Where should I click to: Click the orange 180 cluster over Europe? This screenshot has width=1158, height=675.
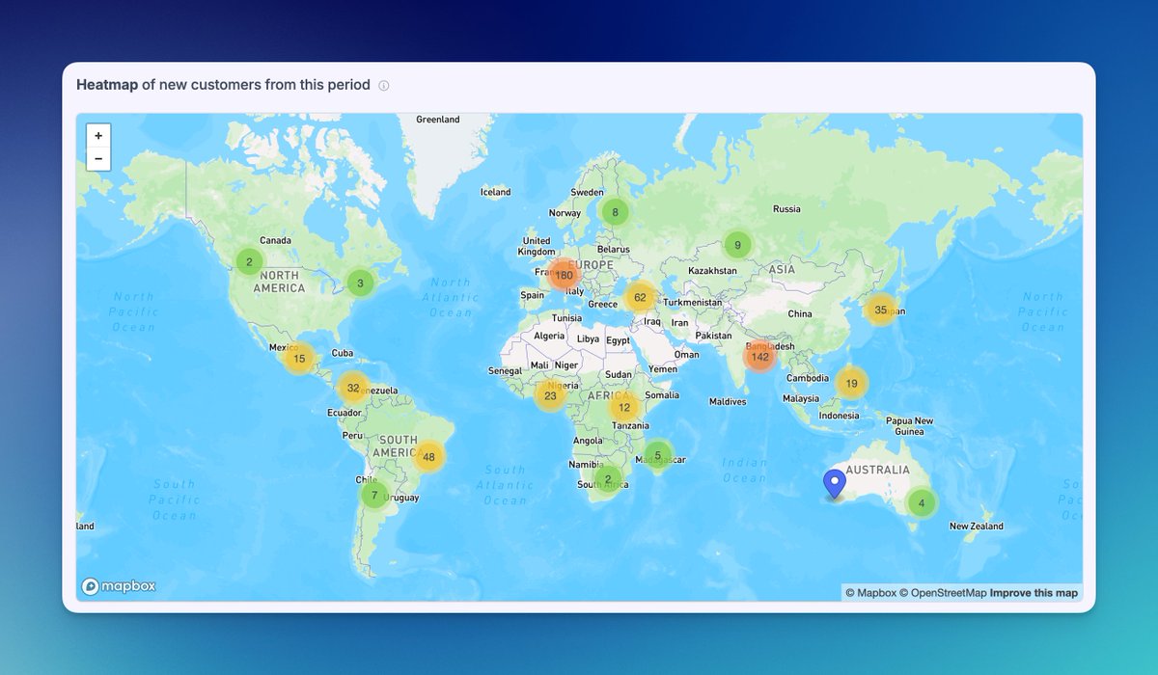565,275
